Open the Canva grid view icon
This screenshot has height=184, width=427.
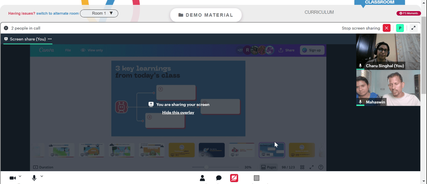click(x=302, y=167)
